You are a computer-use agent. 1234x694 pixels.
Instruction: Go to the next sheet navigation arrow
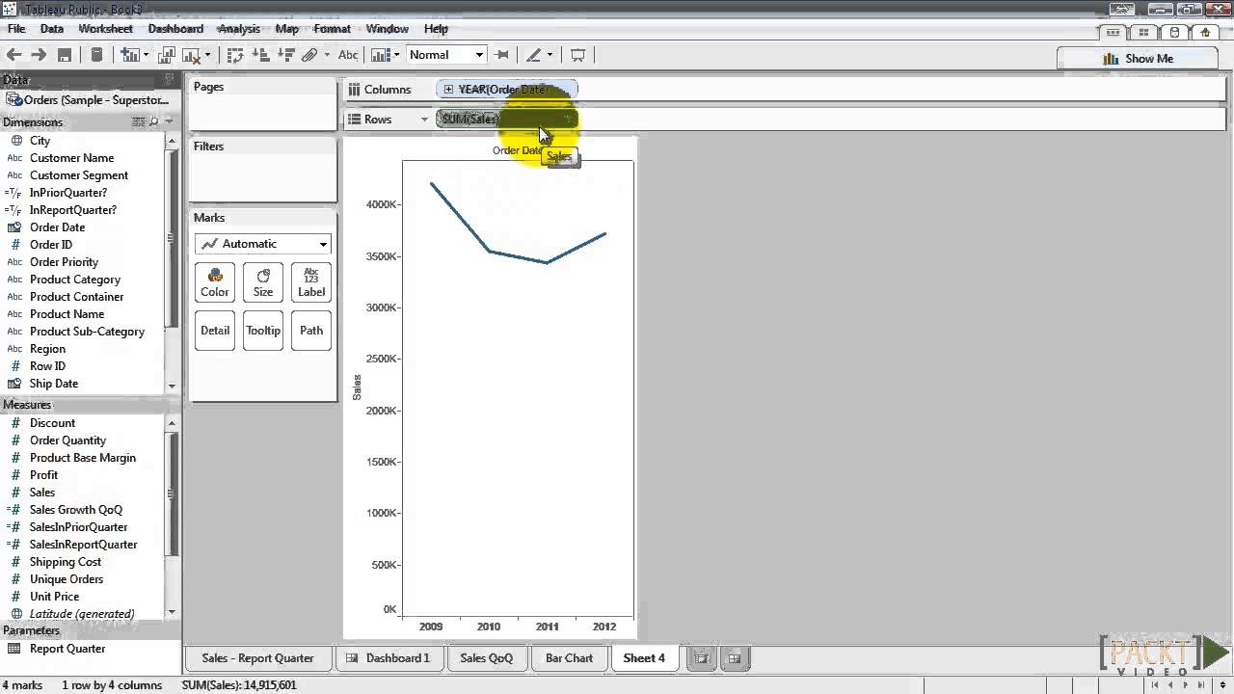[1187, 685]
